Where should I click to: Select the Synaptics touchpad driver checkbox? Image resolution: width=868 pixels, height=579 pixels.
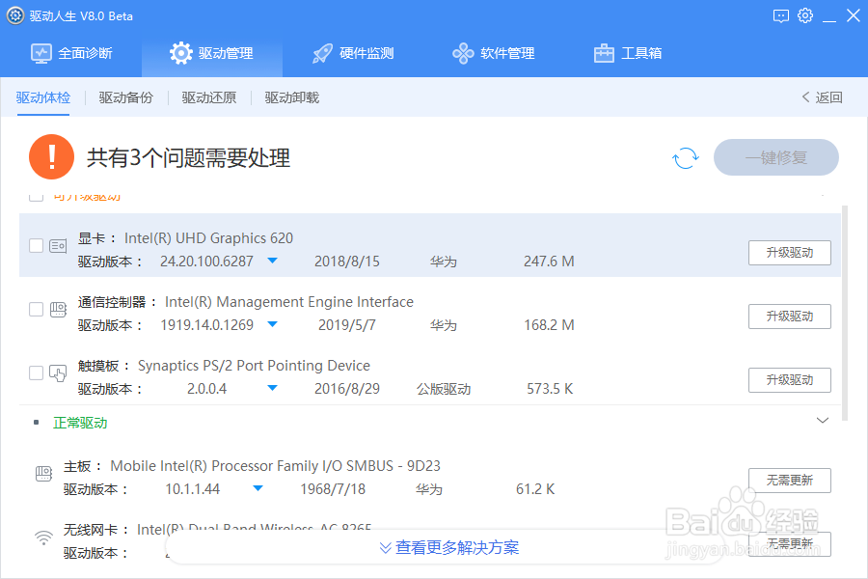pyautogui.click(x=36, y=372)
